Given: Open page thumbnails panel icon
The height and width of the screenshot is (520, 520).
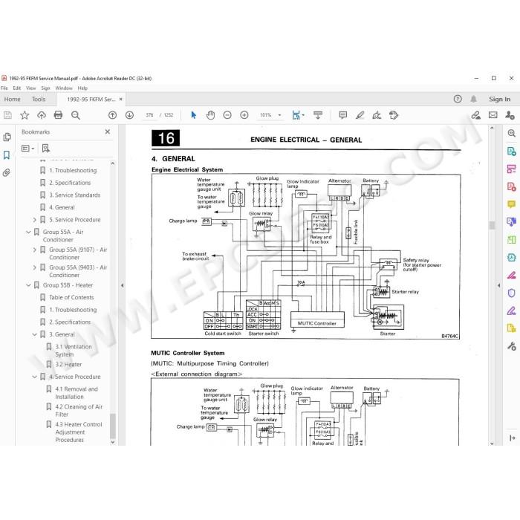Looking at the screenshot, I should (7, 137).
